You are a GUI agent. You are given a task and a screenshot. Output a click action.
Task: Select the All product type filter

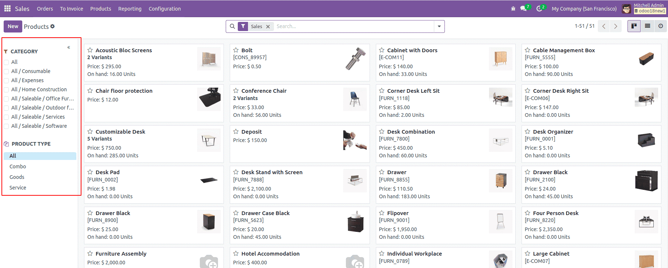[40, 156]
